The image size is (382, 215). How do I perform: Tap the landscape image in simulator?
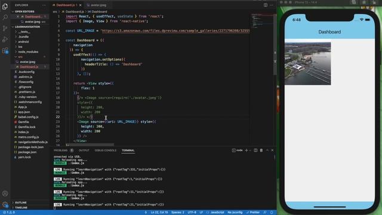pos(308,63)
